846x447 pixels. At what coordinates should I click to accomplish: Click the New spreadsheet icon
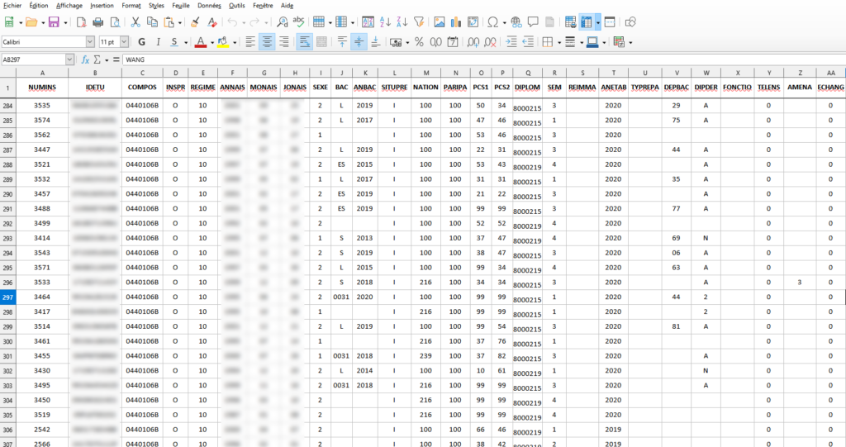point(9,22)
